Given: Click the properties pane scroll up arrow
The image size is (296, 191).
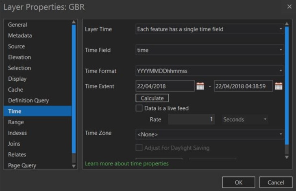Looking at the screenshot, I should click(287, 24).
